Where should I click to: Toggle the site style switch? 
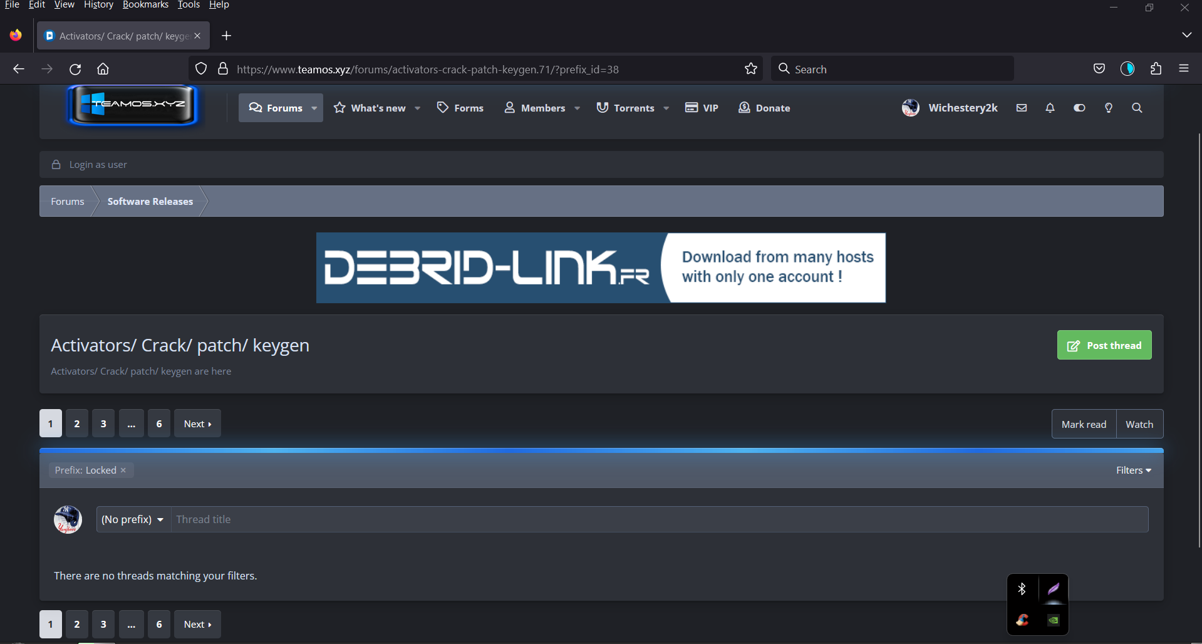1079,108
